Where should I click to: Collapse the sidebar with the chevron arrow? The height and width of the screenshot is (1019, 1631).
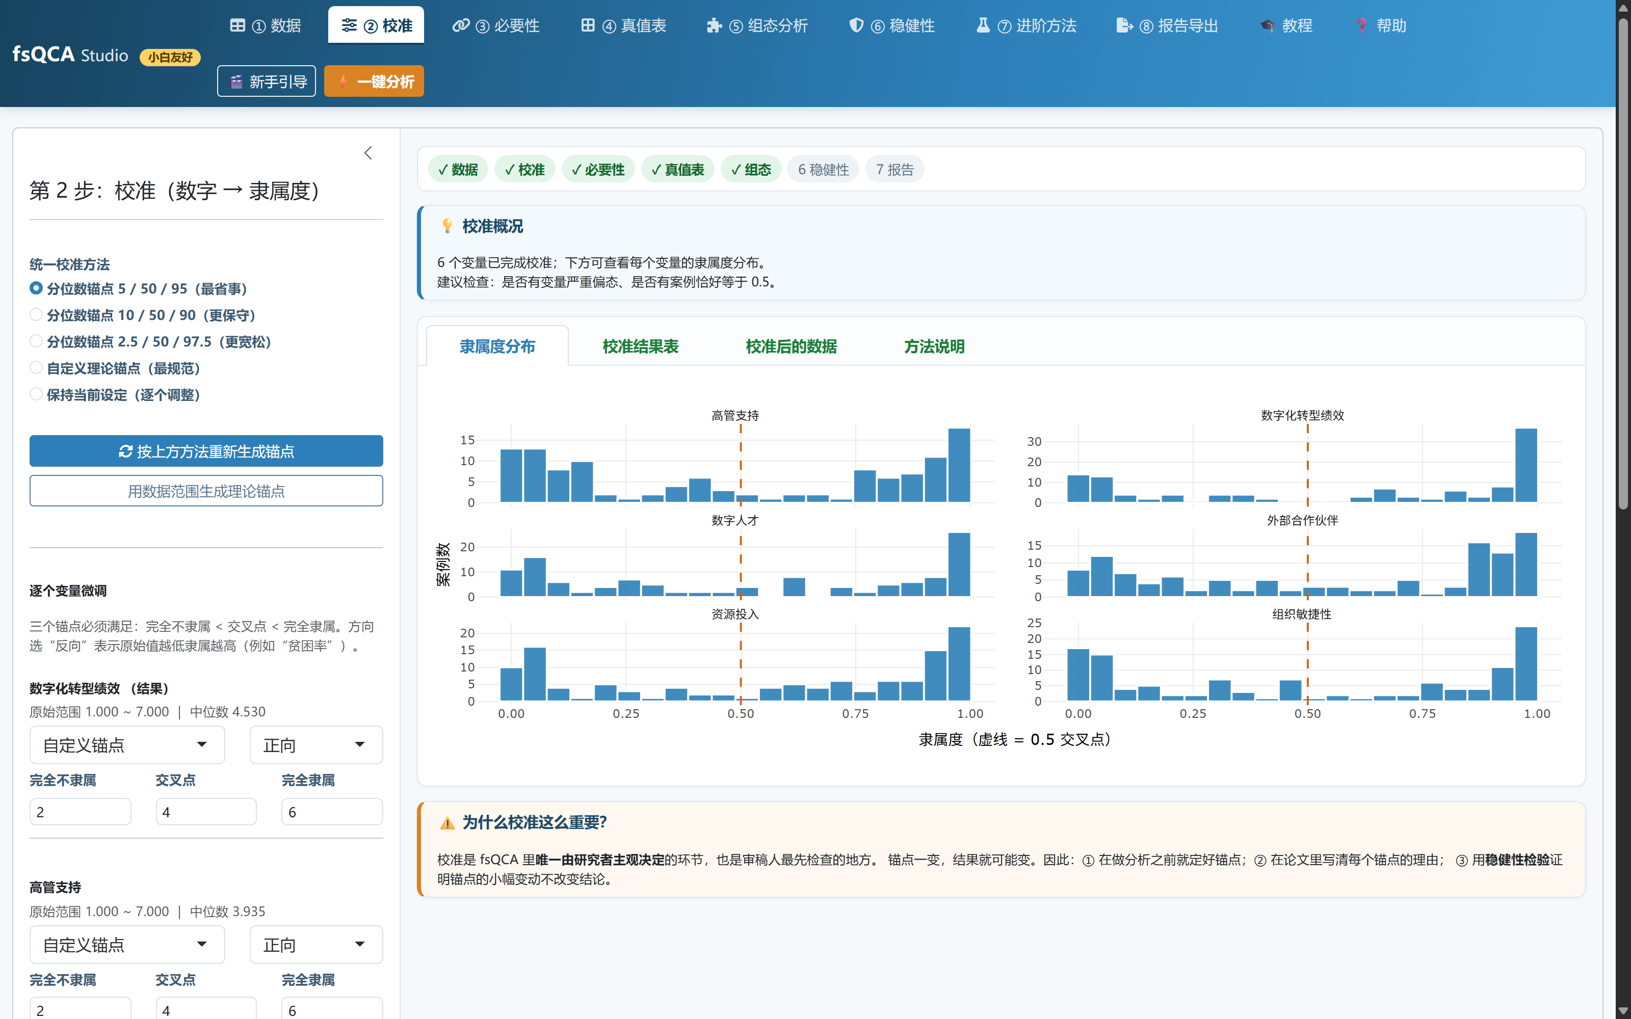[x=368, y=153]
